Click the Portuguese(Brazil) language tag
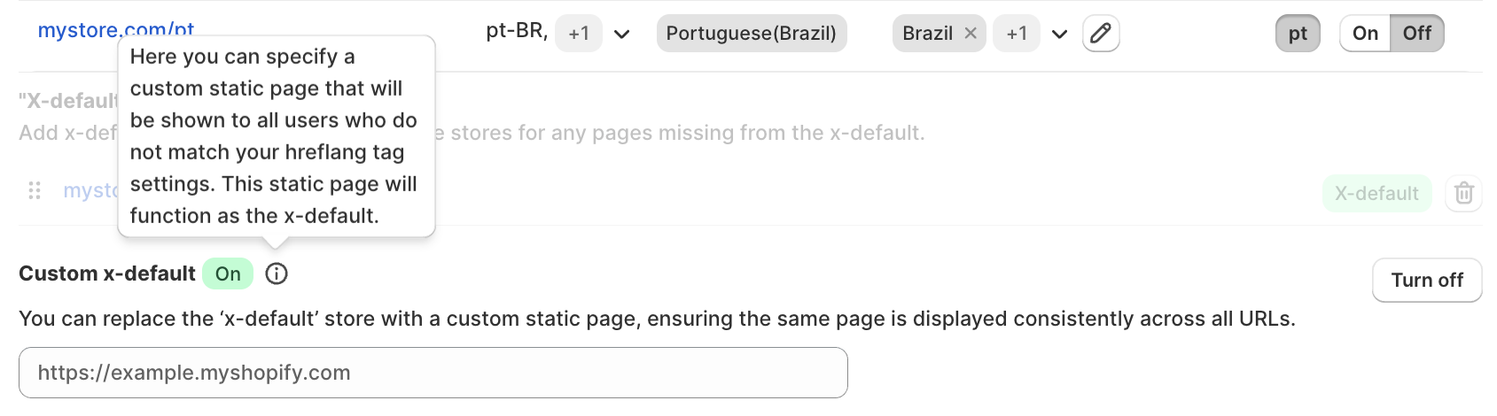 [751, 34]
